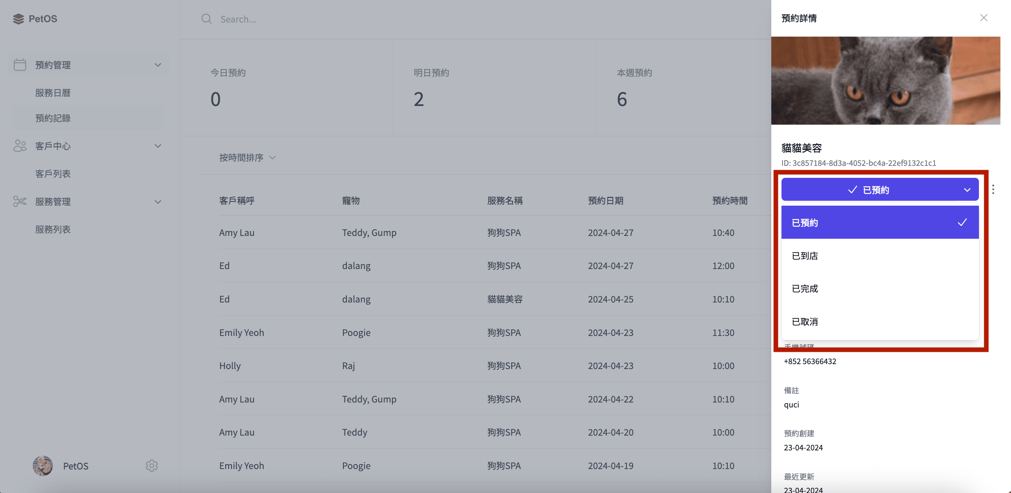Go to 客戶列表 page
The width and height of the screenshot is (1011, 493).
click(53, 173)
